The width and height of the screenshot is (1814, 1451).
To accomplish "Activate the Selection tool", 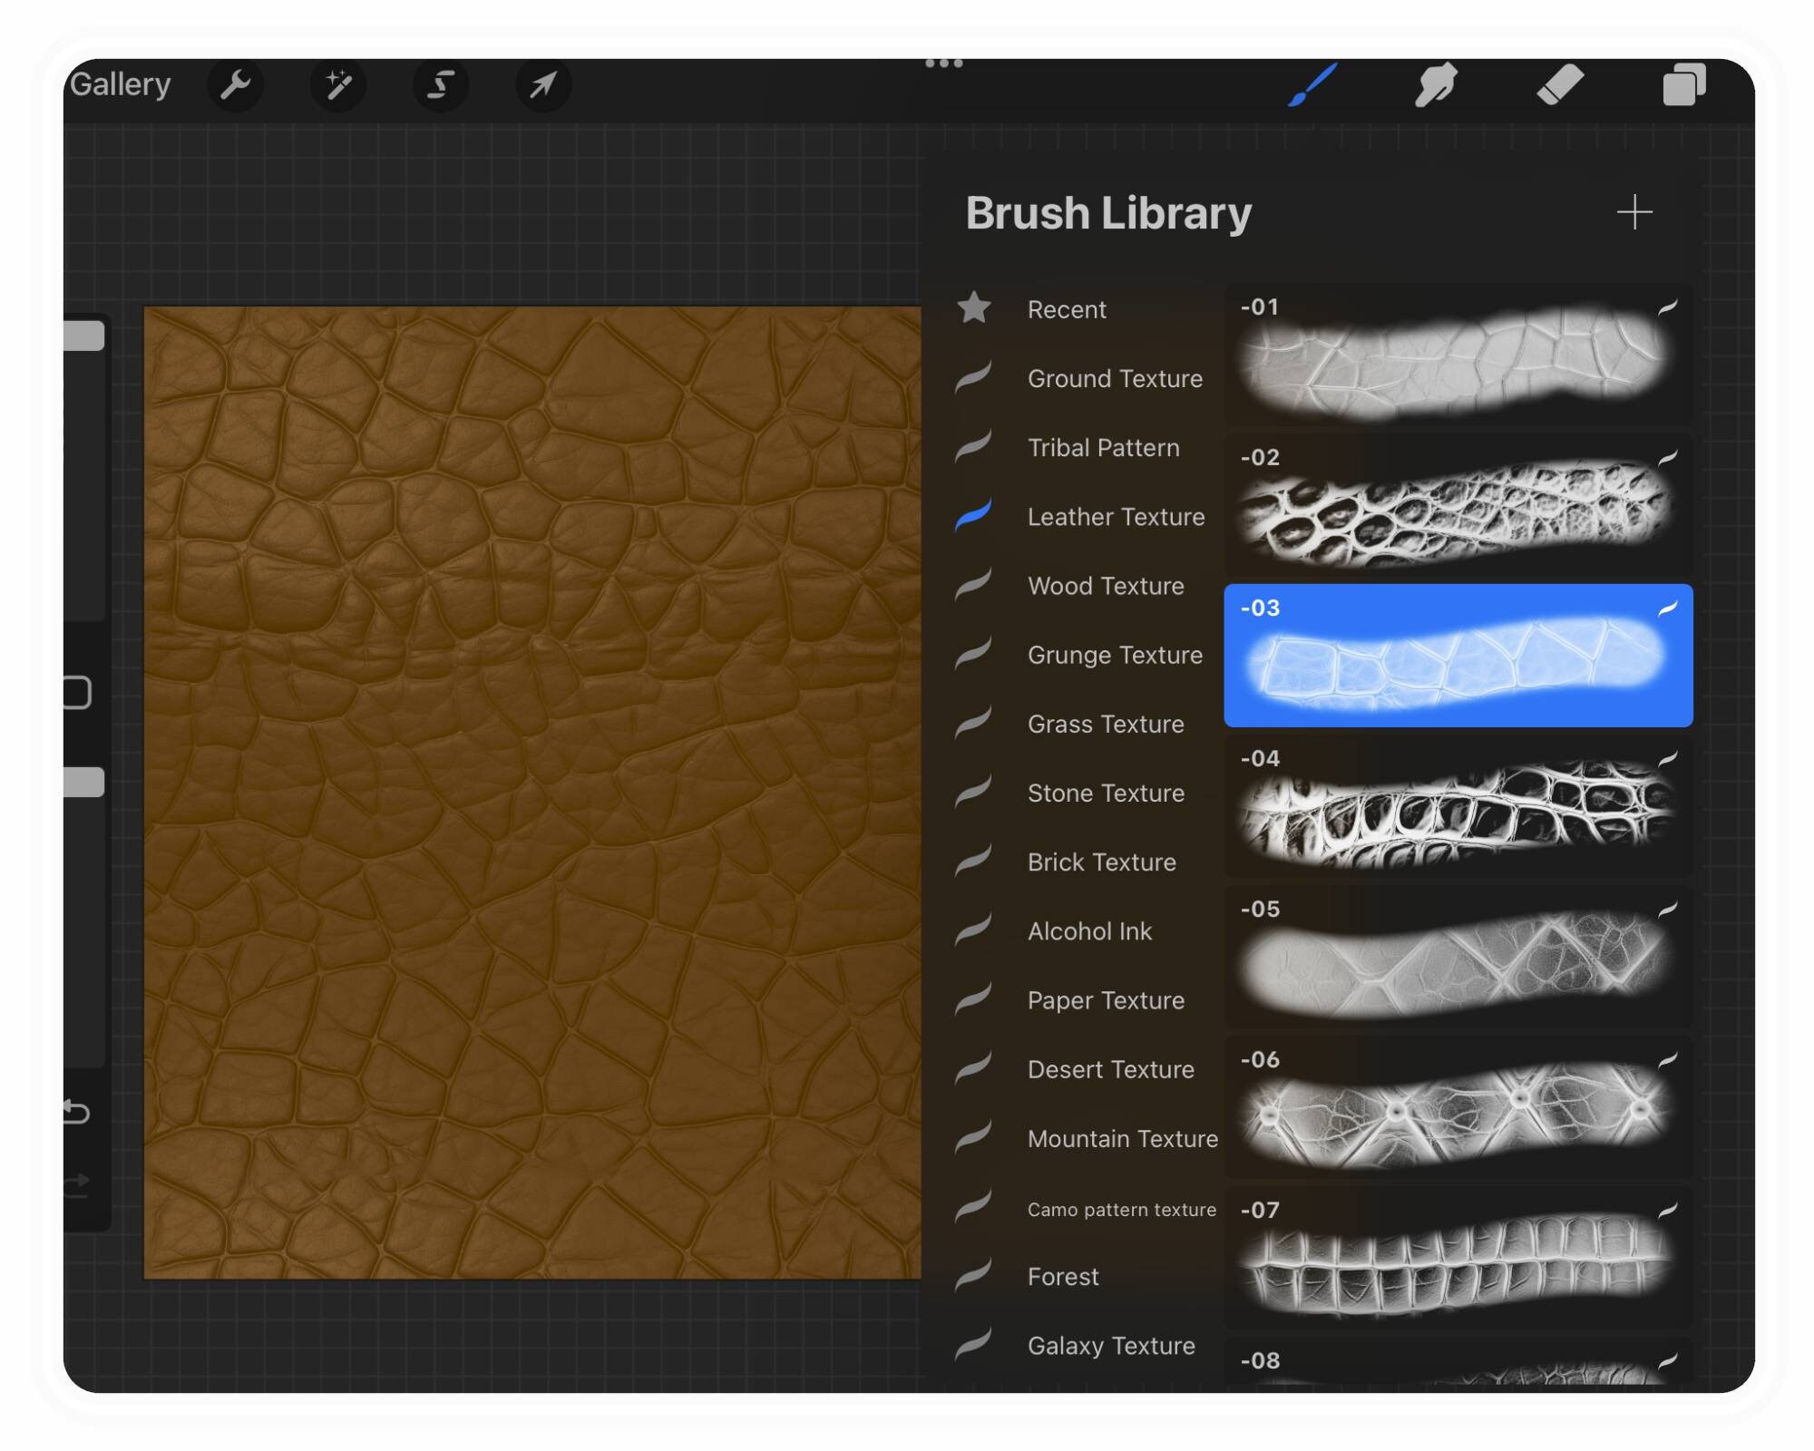I will (x=442, y=85).
